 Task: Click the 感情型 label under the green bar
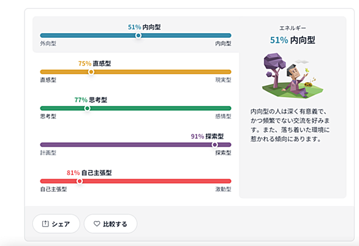[223, 116]
